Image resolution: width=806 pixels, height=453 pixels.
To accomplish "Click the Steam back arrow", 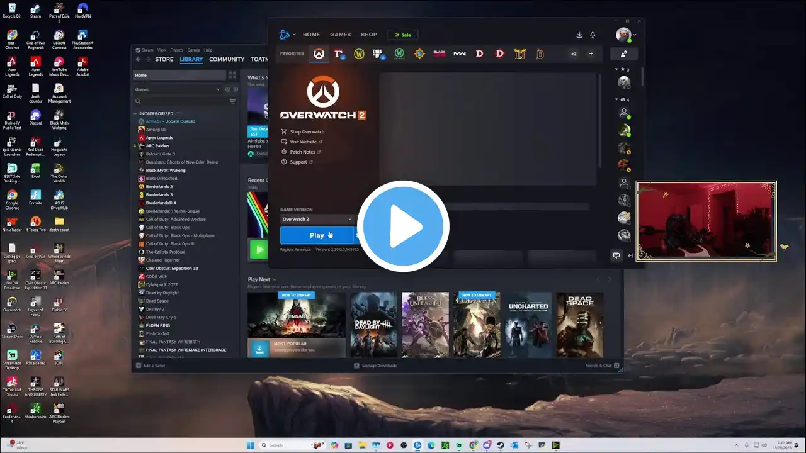I will click(139, 59).
